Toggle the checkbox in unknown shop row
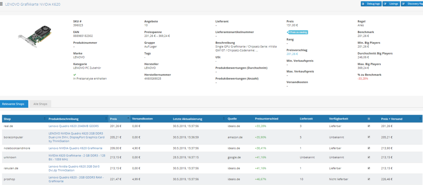The height and width of the screenshot is (185, 423). click(x=369, y=157)
